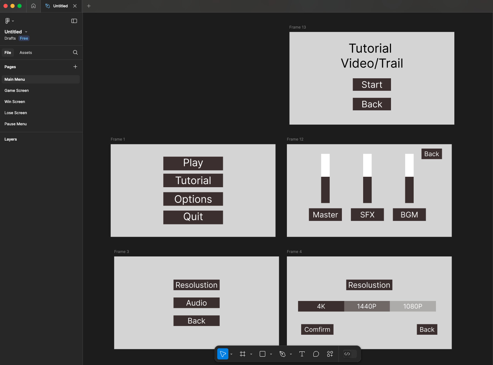Select the Tutorial Video/Trail heading text
This screenshot has height=365, width=493.
click(x=371, y=56)
